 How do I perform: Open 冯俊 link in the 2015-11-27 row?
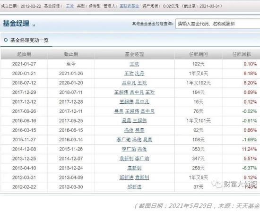137,140
